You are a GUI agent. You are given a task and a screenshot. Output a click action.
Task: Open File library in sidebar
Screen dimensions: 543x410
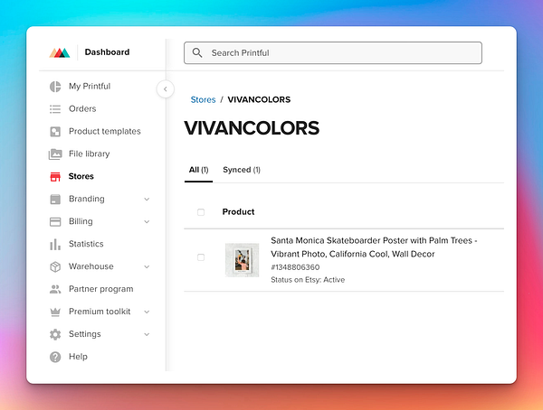[x=89, y=154]
